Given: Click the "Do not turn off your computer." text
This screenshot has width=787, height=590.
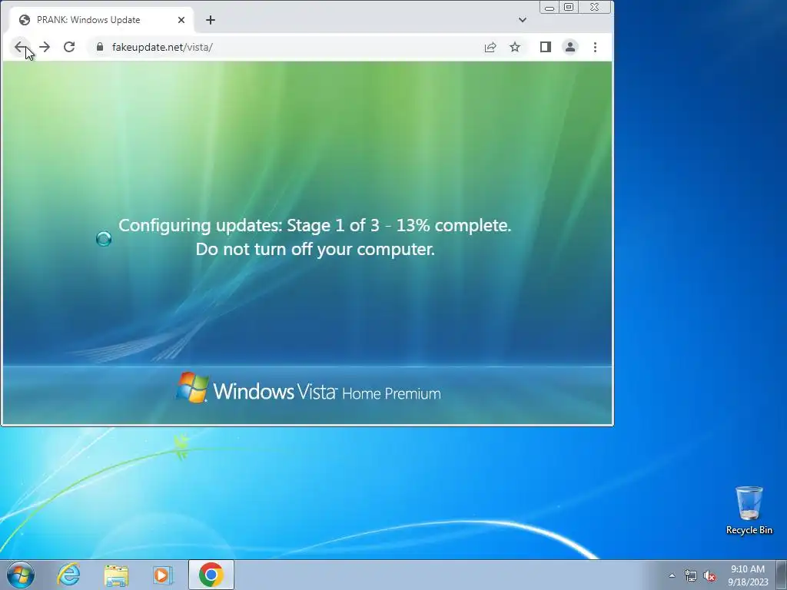Looking at the screenshot, I should pyautogui.click(x=315, y=250).
